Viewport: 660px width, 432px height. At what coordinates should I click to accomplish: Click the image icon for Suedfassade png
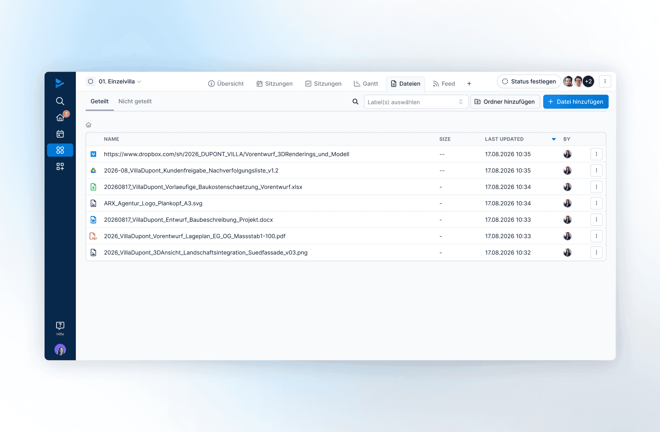tap(94, 253)
